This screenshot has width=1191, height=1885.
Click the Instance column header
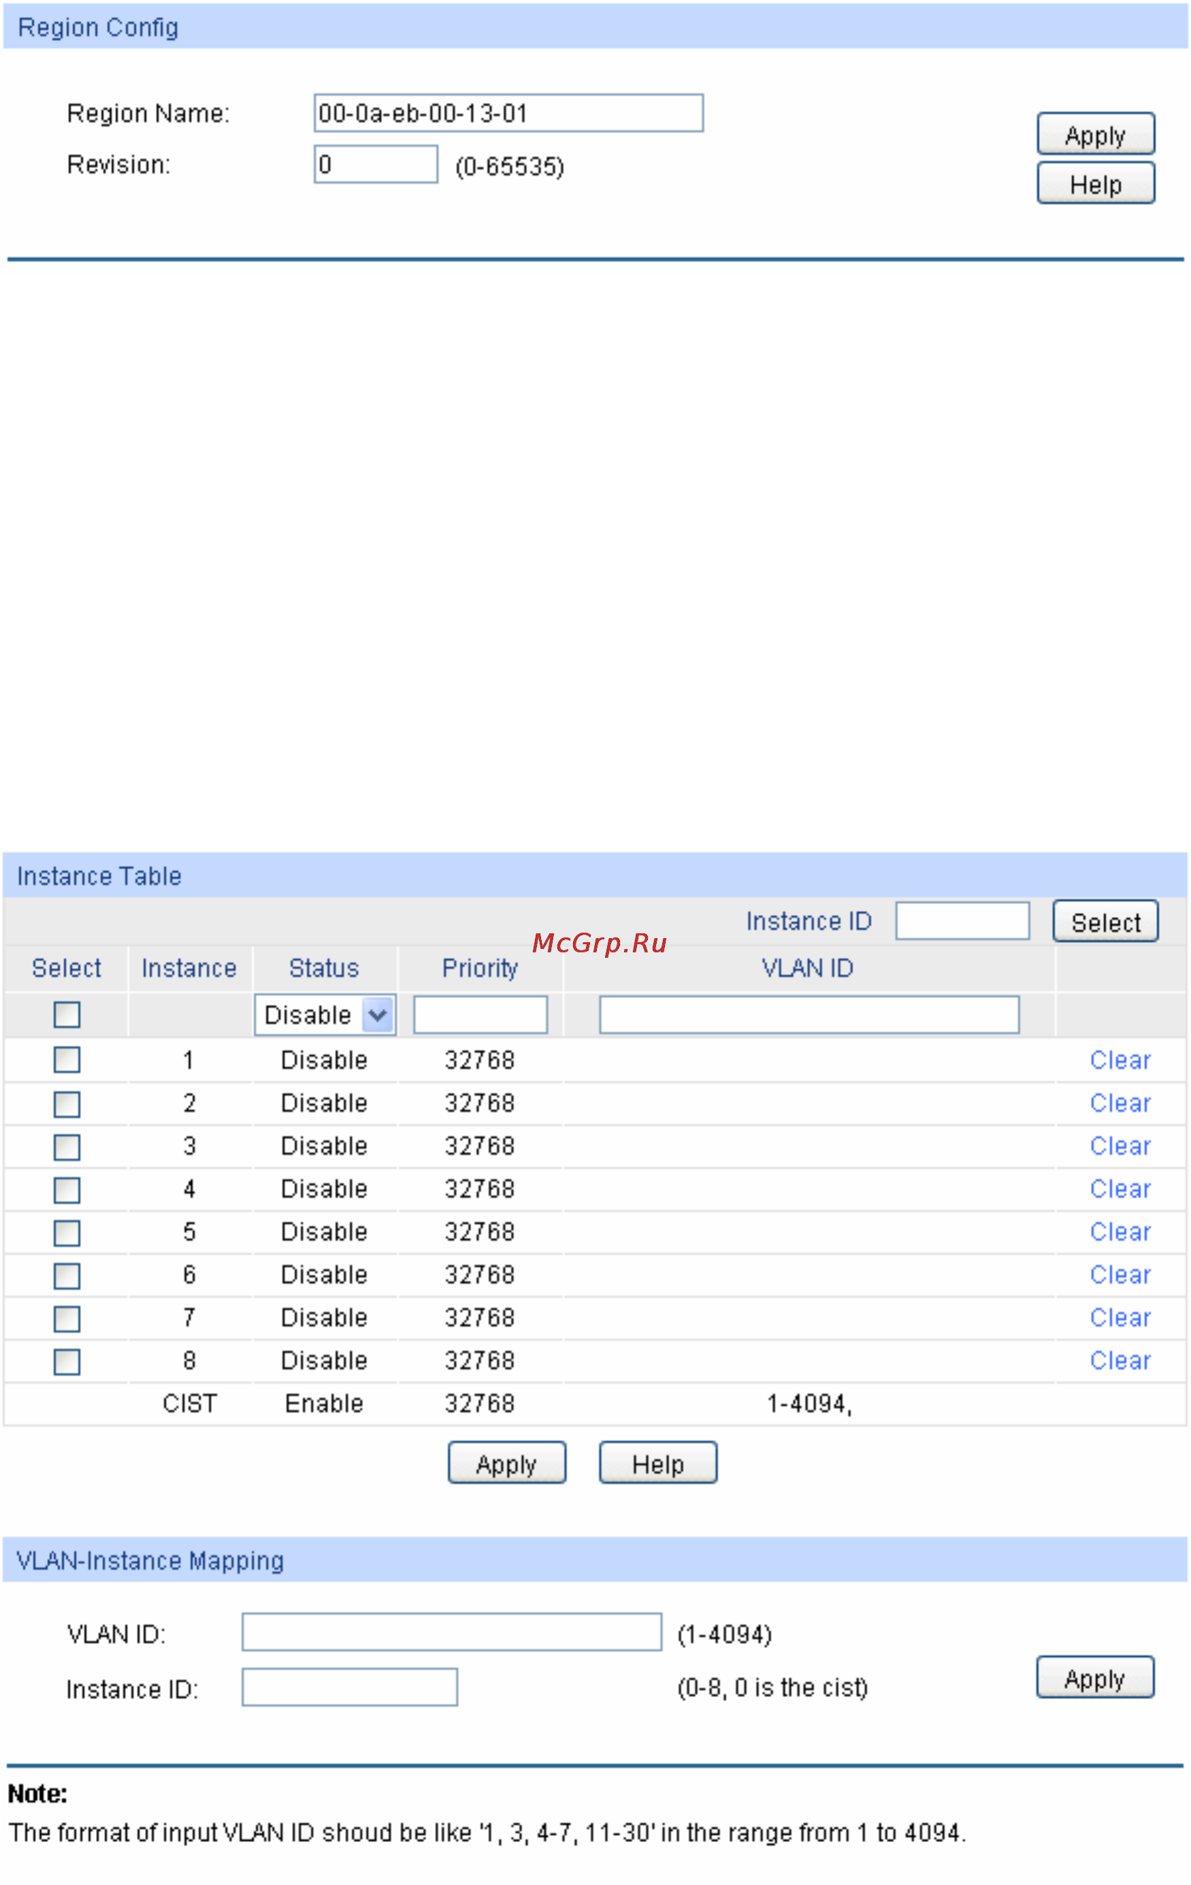189,969
